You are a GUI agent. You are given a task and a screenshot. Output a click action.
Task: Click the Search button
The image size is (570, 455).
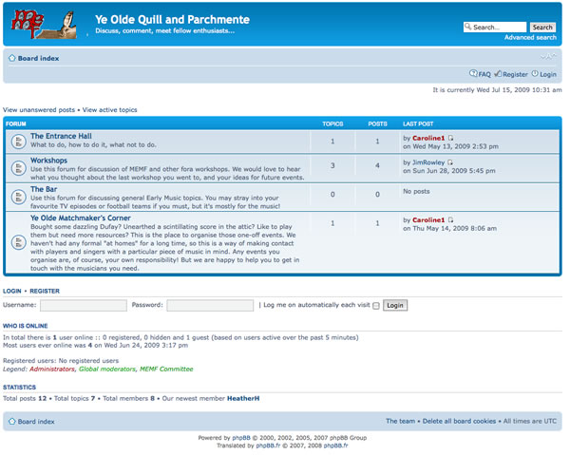click(542, 28)
